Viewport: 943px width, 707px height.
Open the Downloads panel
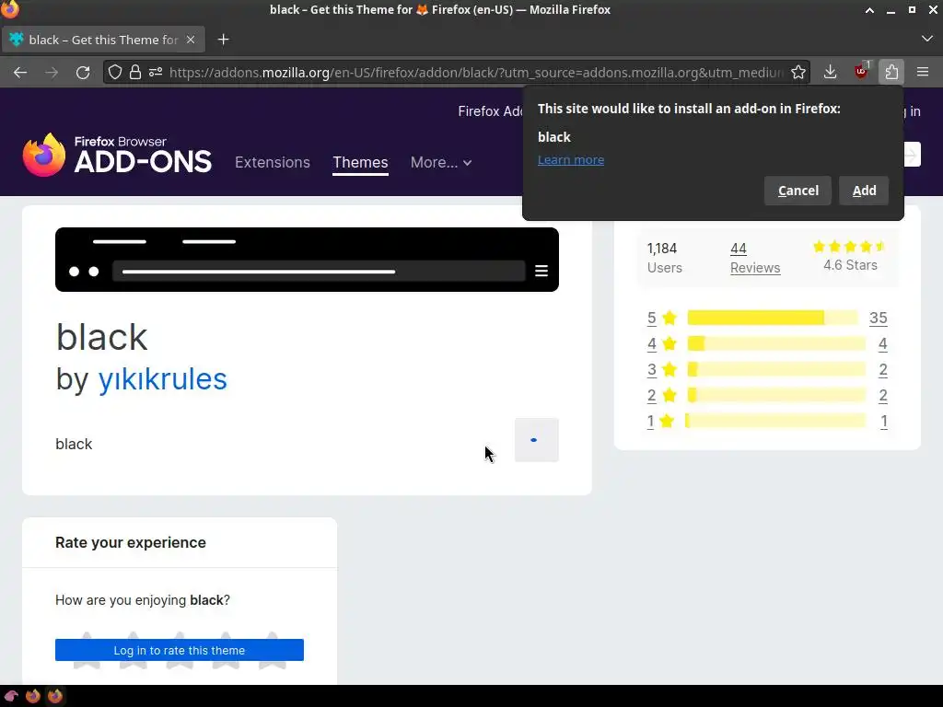(830, 72)
